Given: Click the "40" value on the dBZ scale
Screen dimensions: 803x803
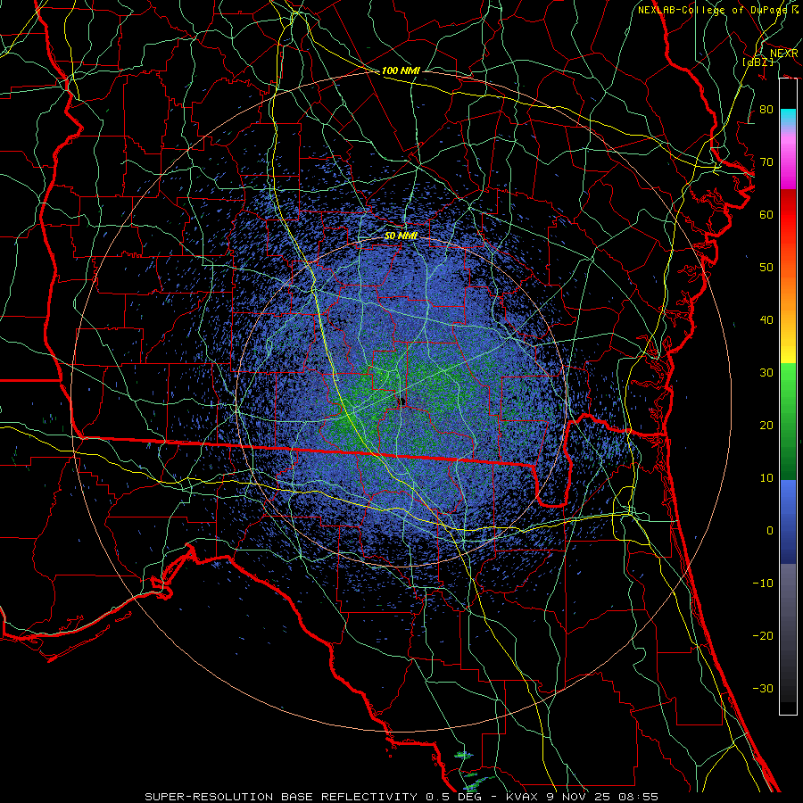Looking at the screenshot, I should pos(766,320).
